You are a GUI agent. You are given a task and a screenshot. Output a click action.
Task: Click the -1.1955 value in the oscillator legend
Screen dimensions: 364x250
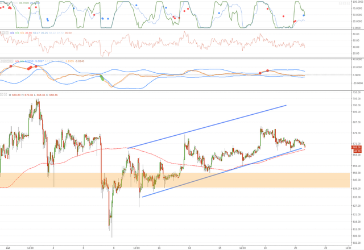(69, 61)
